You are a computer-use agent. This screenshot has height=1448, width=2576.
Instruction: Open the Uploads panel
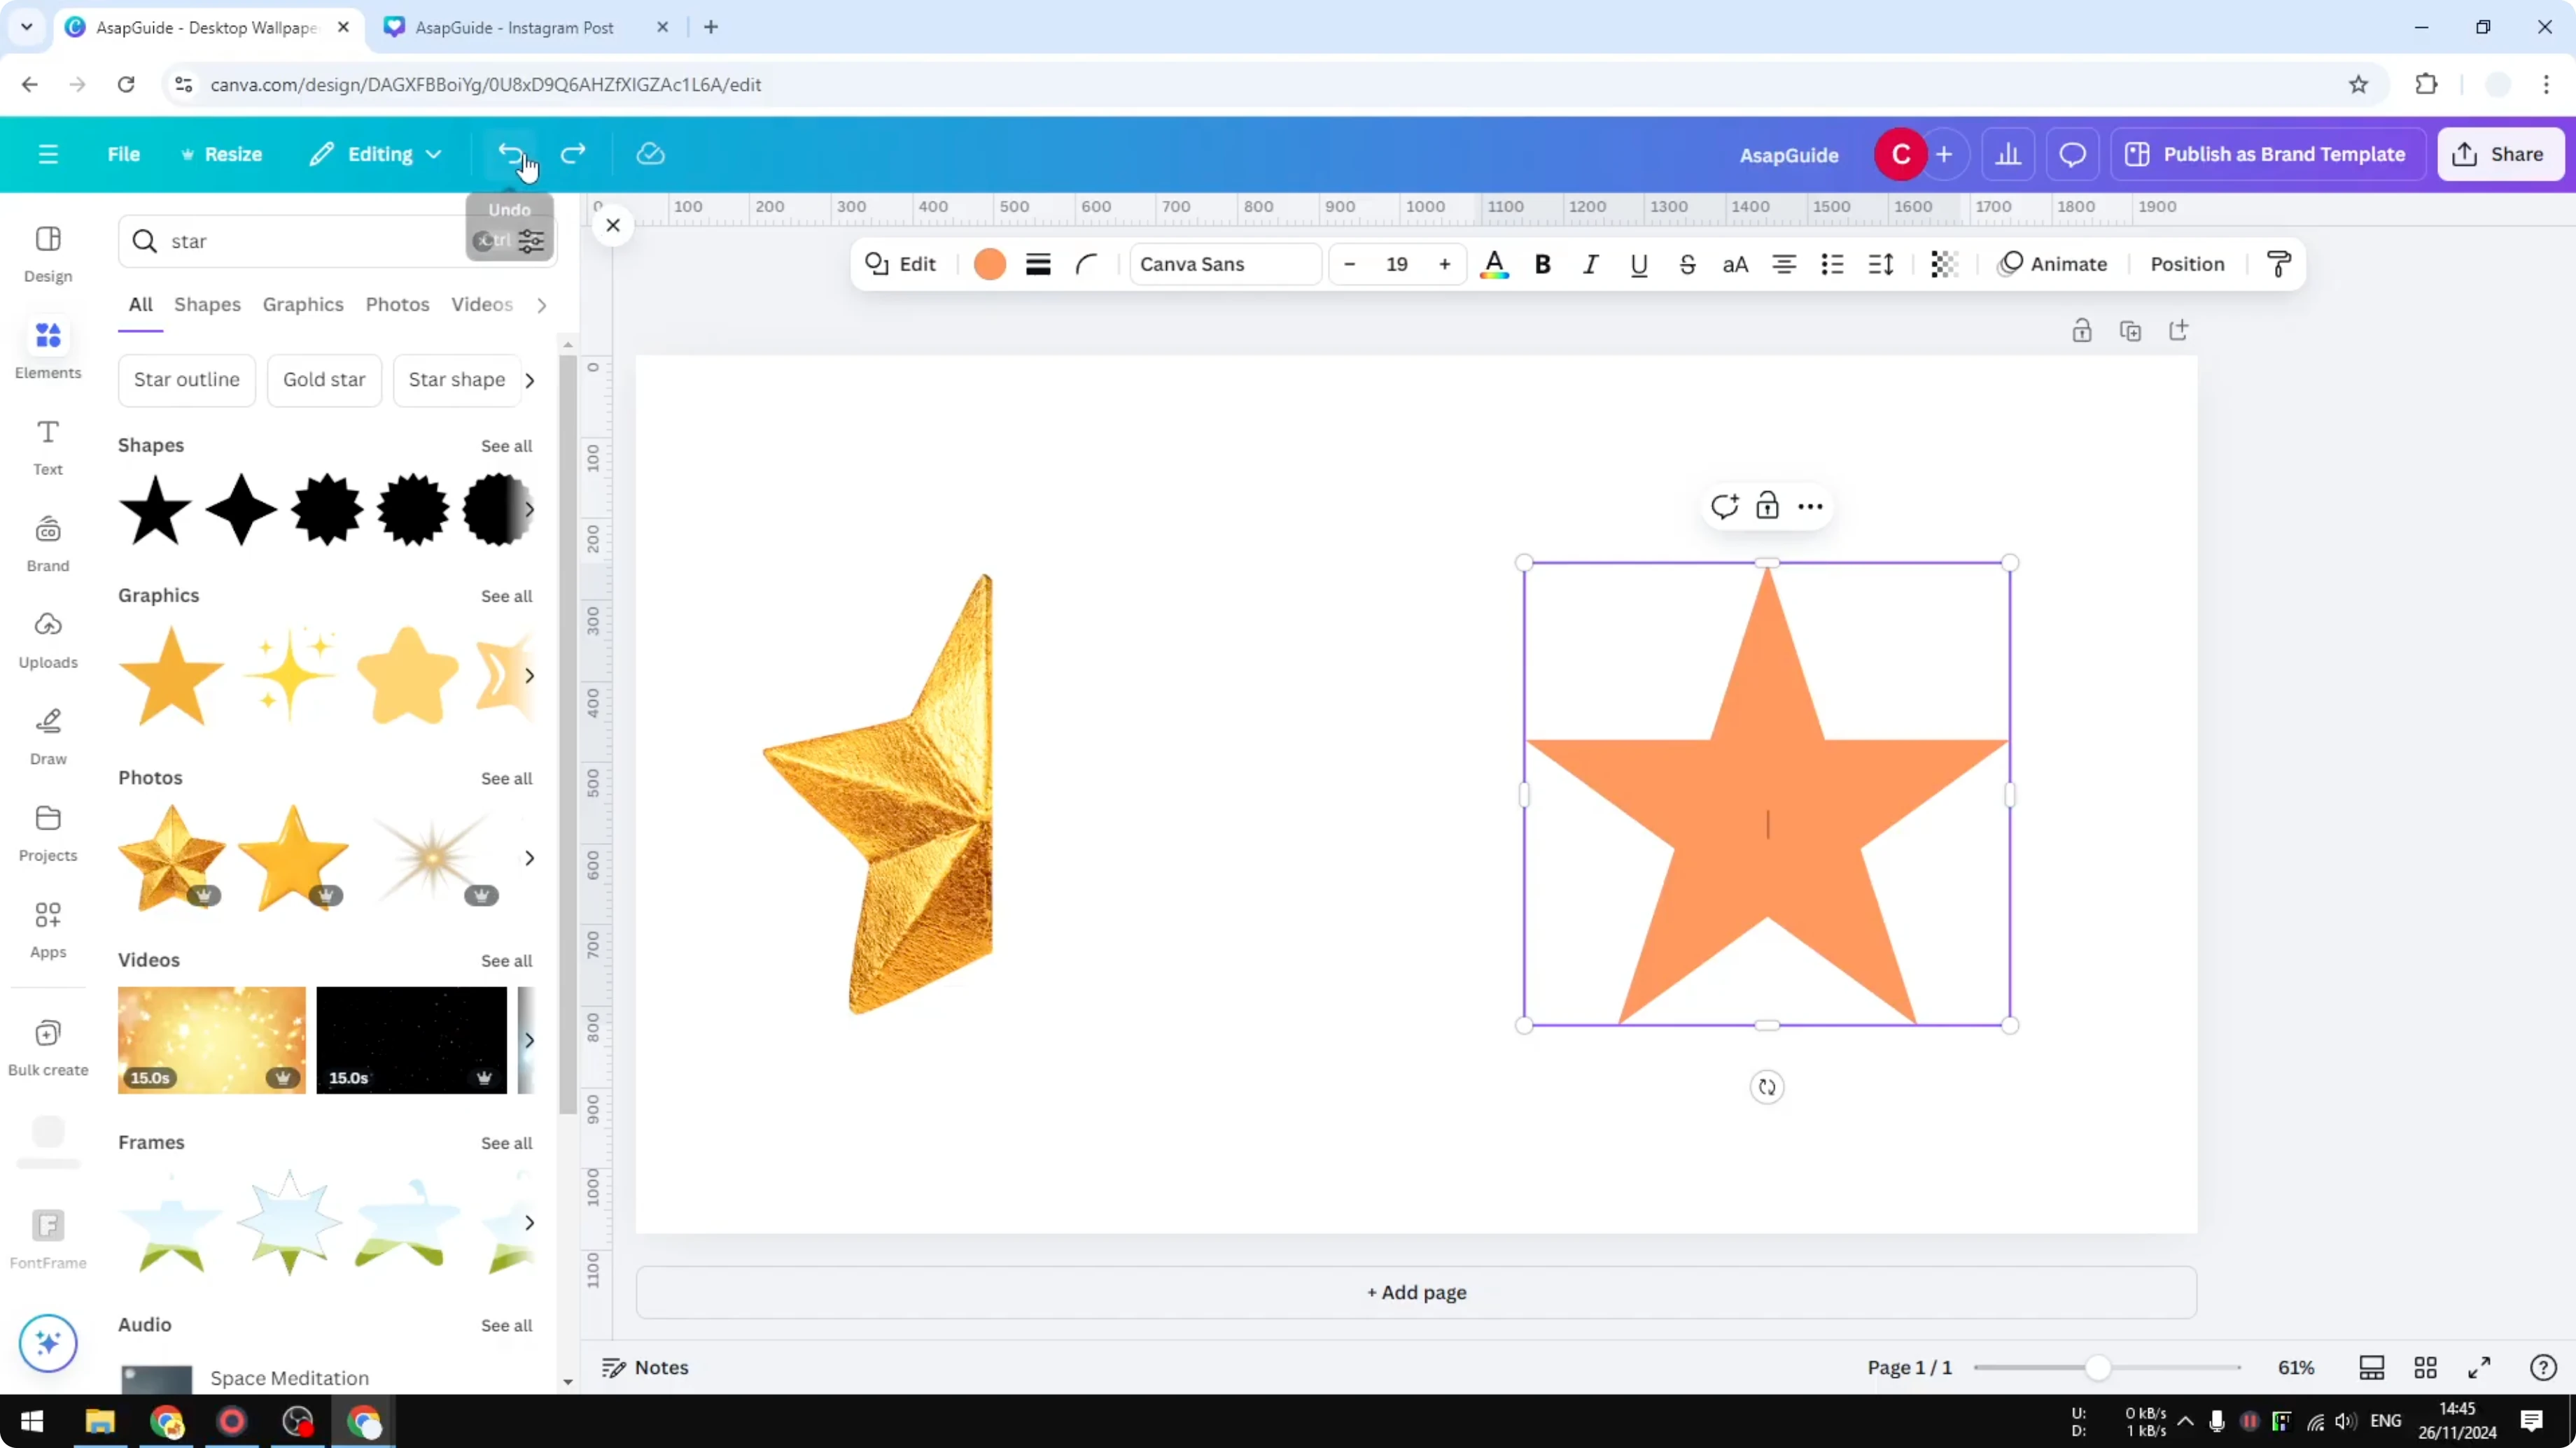47,637
